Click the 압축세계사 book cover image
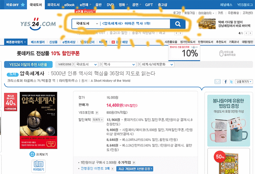Viewport: 255px width, 174px height. 38,120
